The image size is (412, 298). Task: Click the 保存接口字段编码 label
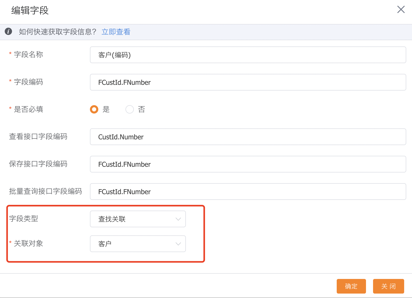pyautogui.click(x=38, y=164)
